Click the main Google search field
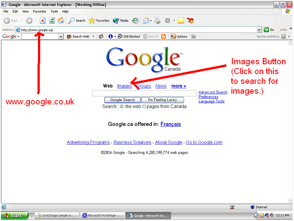294x221 pixels. (144, 93)
